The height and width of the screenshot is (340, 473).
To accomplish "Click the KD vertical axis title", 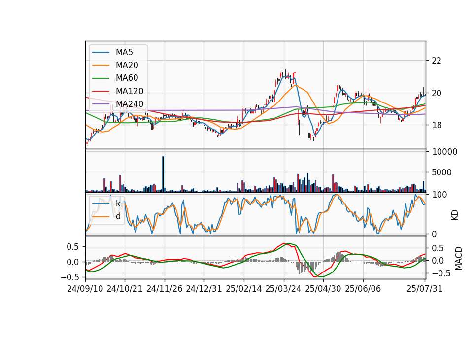I will 455,215.
